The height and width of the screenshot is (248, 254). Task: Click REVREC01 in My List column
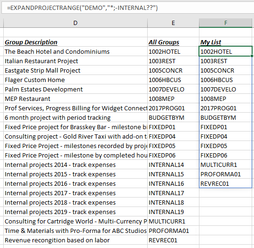[x=225, y=183]
